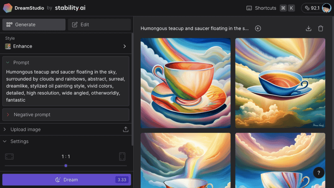Select the portrait aspect ratio icon
The width and height of the screenshot is (334, 188).
click(x=122, y=157)
